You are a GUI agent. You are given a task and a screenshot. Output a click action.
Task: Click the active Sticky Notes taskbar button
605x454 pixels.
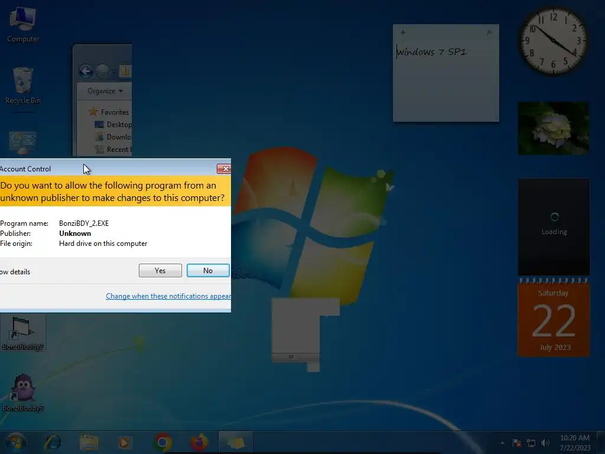(236, 443)
